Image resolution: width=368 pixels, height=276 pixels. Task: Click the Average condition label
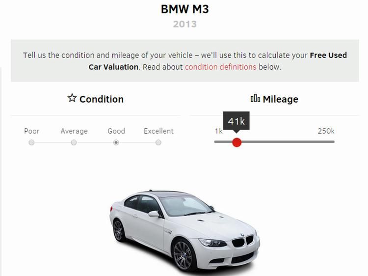74,131
